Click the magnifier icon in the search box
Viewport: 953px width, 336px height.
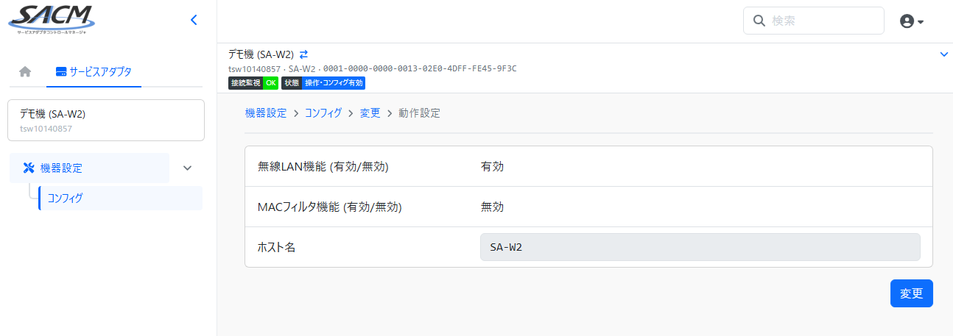click(x=758, y=21)
